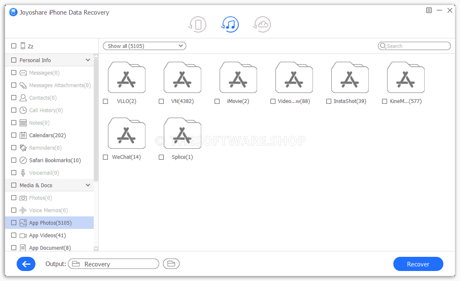This screenshot has height=281, width=460.
Task: Select App Videos(41) in sidebar
Action: (x=49, y=236)
